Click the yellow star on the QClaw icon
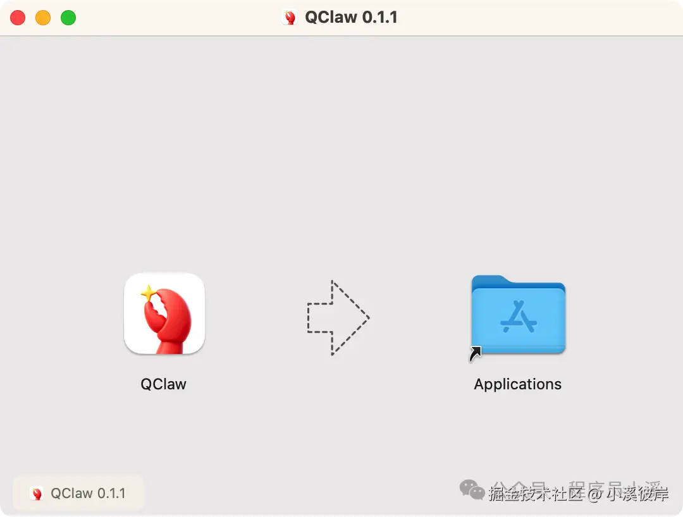The width and height of the screenshot is (683, 517). [149, 293]
